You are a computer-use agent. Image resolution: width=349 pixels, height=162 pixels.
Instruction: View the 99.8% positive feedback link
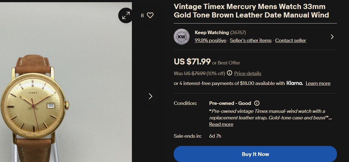(210, 40)
